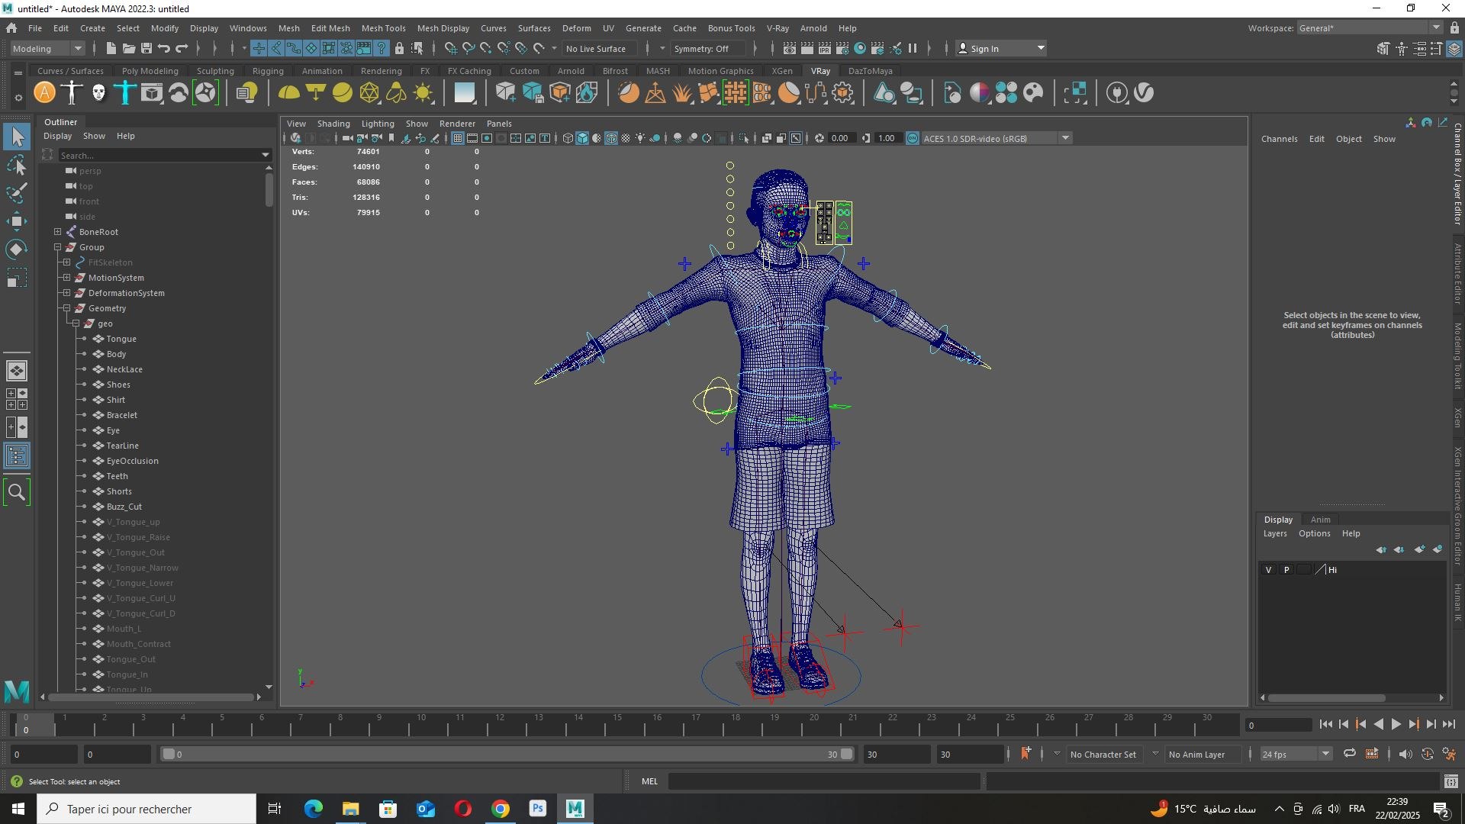Open File Explorer from the taskbar
The image size is (1465, 824).
tap(350, 809)
